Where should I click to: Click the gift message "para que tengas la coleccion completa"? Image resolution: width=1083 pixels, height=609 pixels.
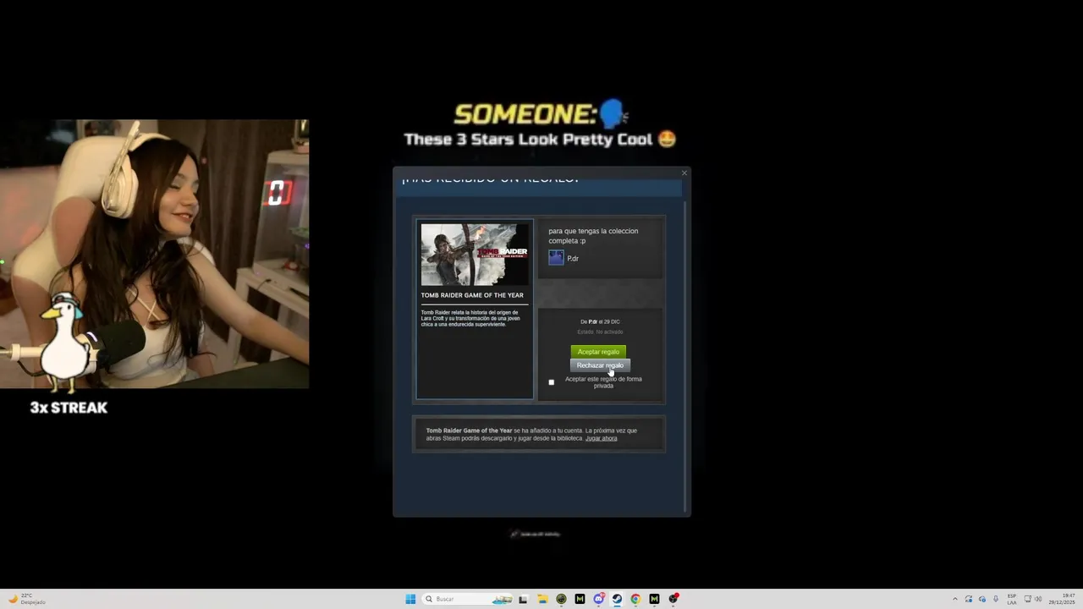pos(593,236)
